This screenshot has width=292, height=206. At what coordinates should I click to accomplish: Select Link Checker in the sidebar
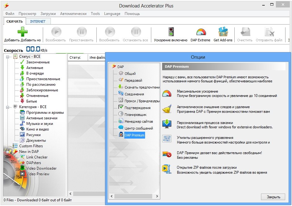click(37, 157)
